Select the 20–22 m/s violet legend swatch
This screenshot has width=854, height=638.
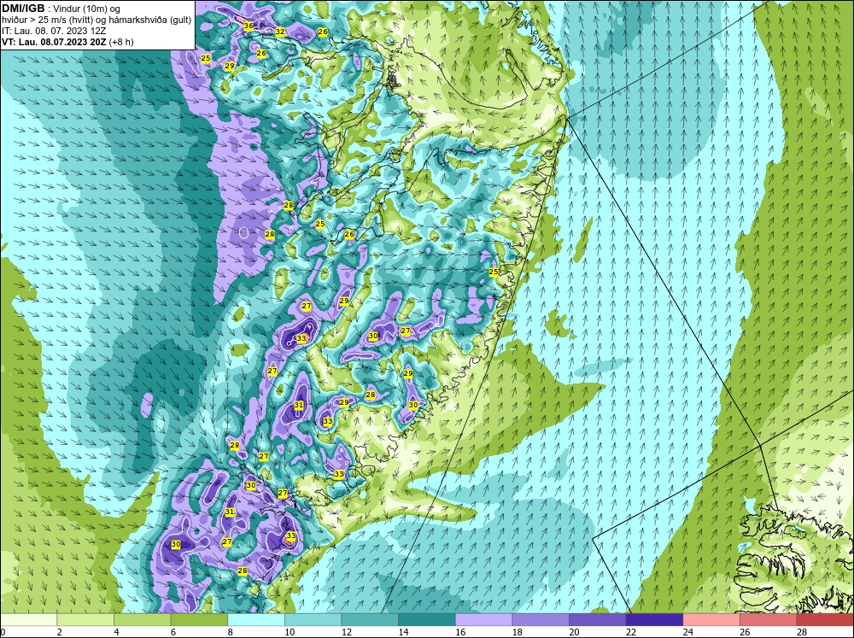coord(598,619)
